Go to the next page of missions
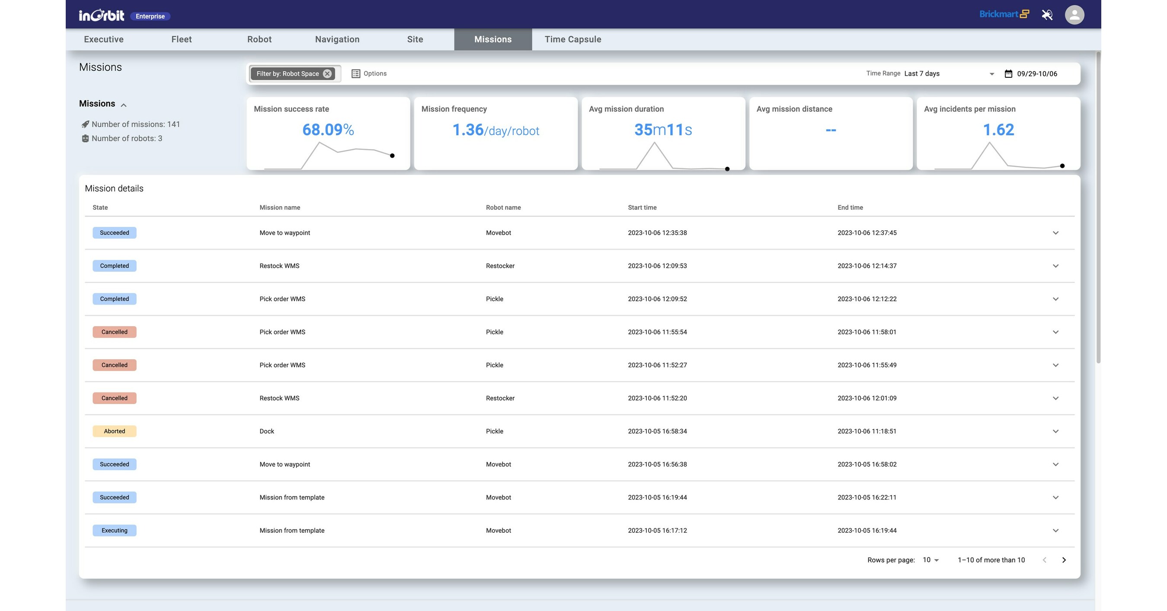 [1064, 560]
